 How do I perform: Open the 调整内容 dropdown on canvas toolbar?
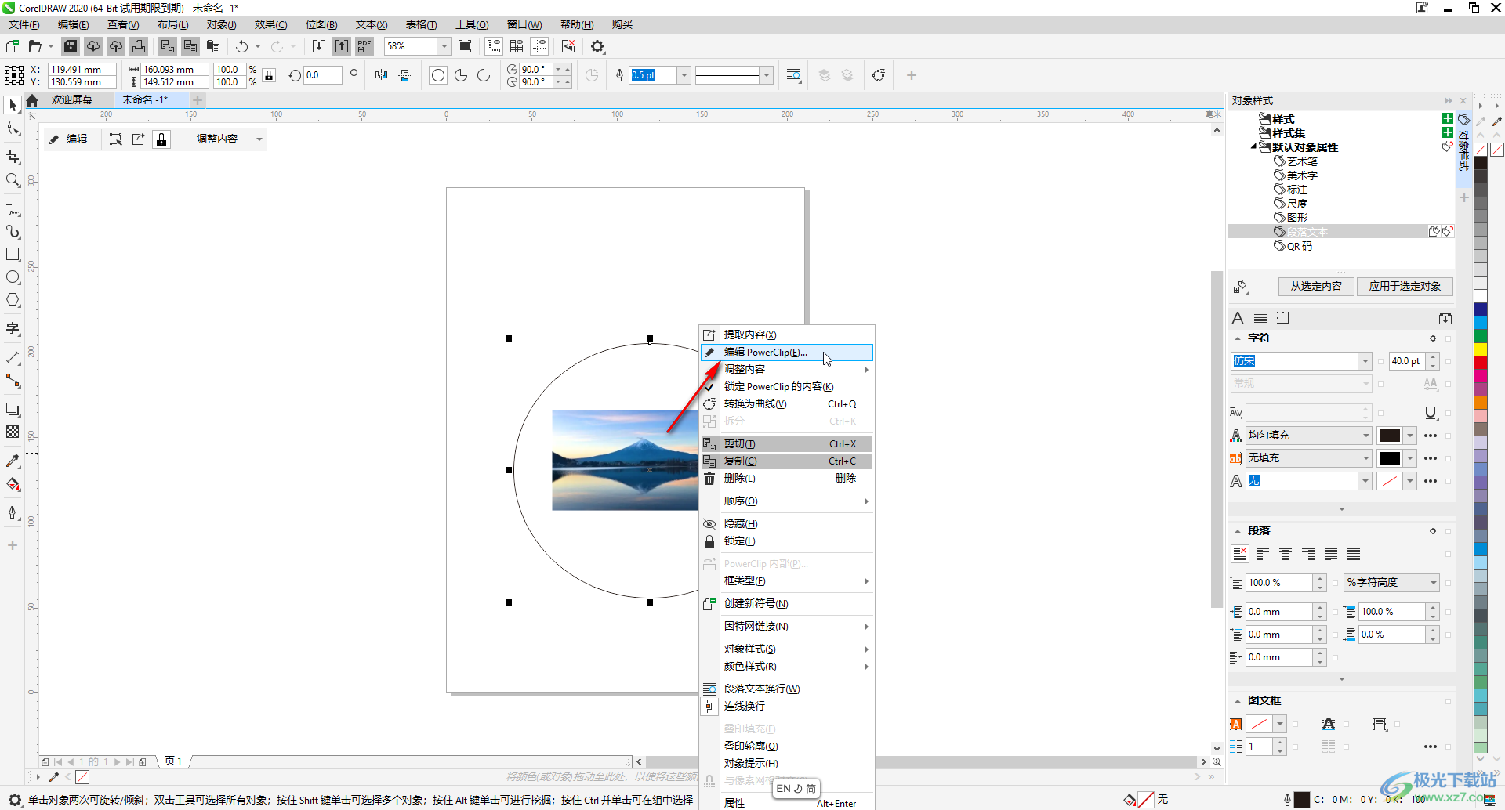pos(259,139)
